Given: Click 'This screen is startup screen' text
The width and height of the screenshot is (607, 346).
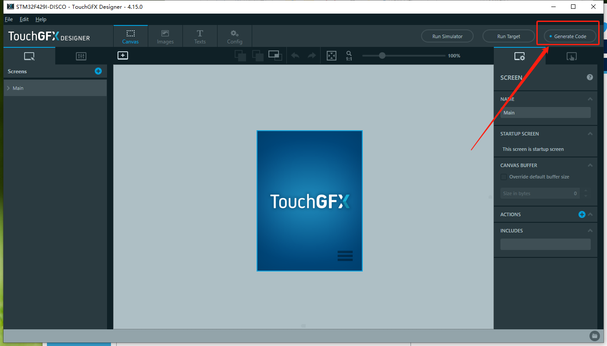Looking at the screenshot, I should tap(533, 149).
